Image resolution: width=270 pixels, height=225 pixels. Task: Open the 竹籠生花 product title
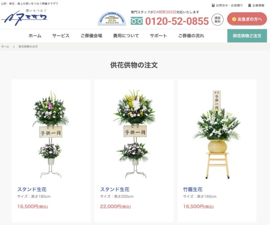[x=193, y=189]
